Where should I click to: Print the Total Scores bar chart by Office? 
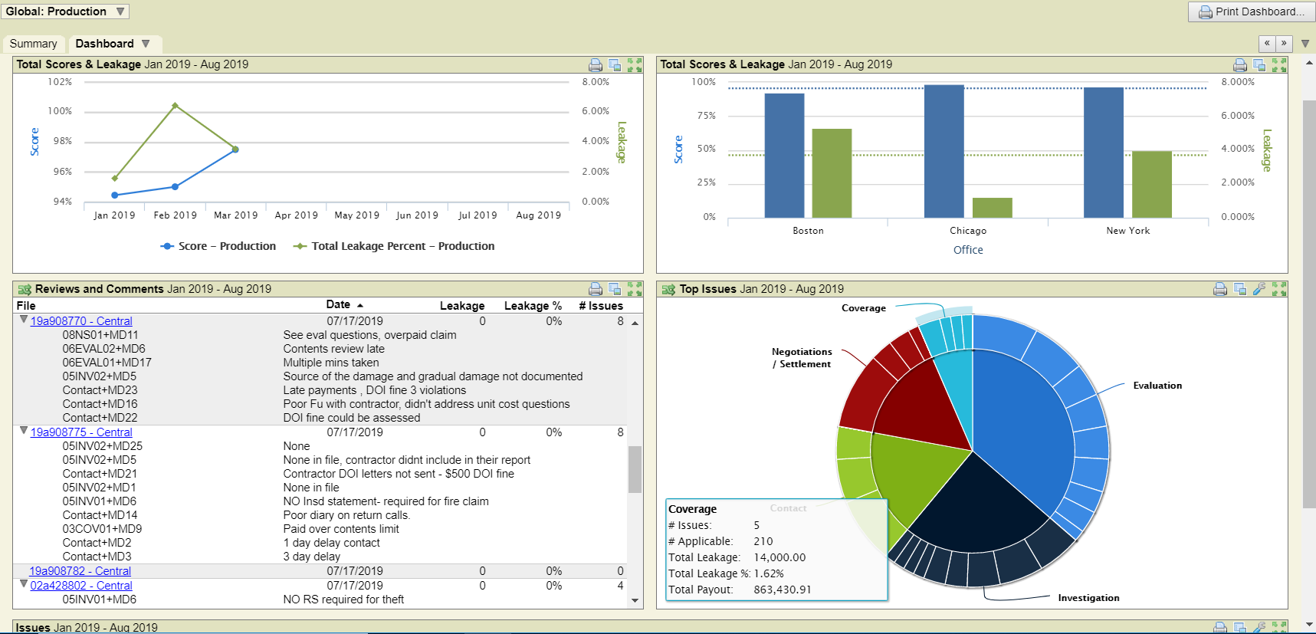tap(1240, 65)
